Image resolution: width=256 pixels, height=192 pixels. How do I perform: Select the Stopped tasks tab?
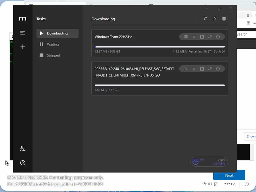(x=57, y=55)
